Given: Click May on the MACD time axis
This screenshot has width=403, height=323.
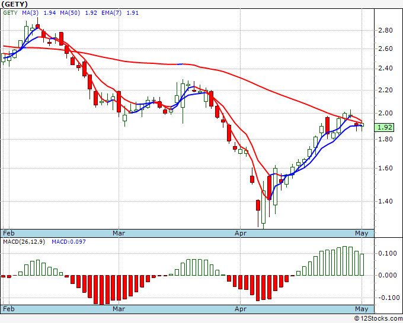Looking at the screenshot, I should pyautogui.click(x=362, y=309).
